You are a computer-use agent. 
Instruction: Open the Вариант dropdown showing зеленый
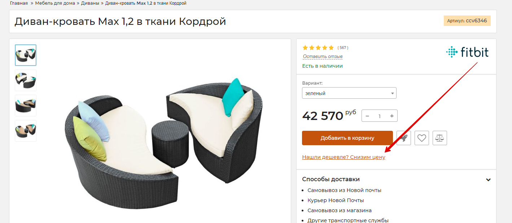point(349,93)
